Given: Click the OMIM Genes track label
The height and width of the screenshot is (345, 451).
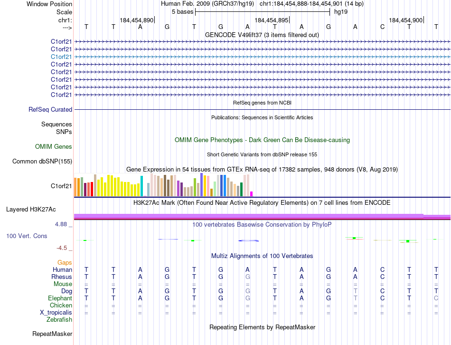Looking at the screenshot, I should tap(54, 146).
